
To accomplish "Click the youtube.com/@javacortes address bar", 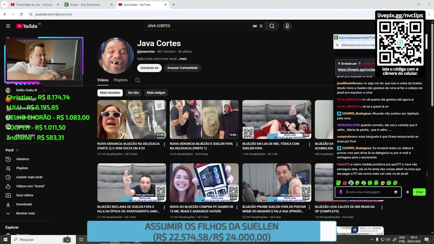I will [x=54, y=14].
